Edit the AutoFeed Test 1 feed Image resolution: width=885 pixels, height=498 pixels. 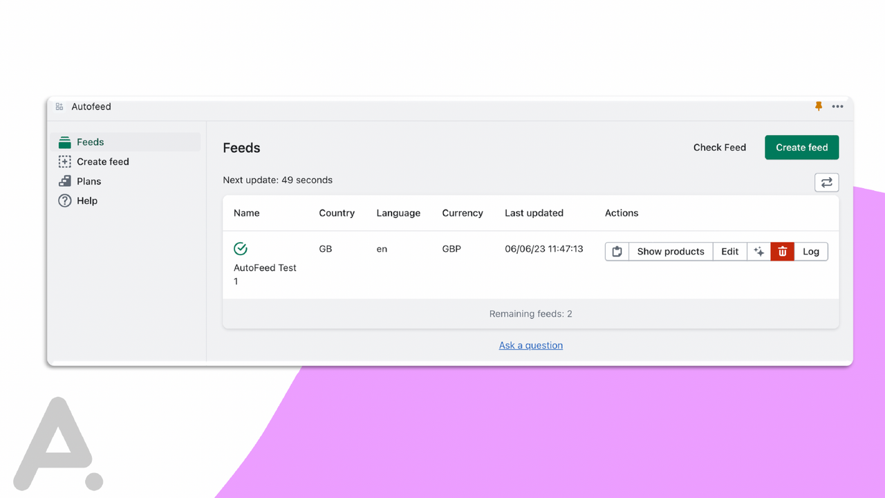click(x=729, y=251)
